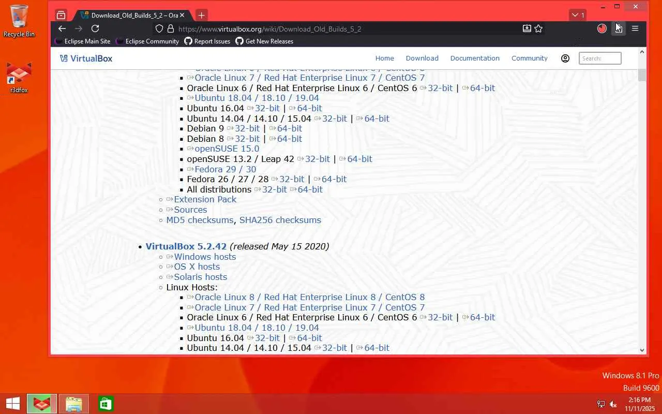View site security padlock info
This screenshot has width=662, height=414.
(171, 29)
